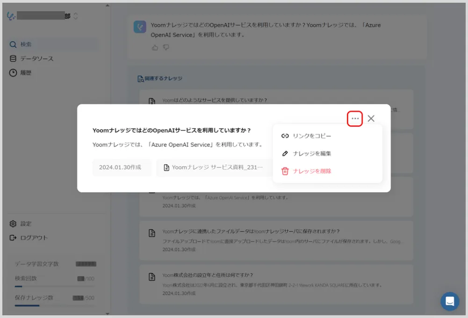Click the 保存ナレッジ数 progress bar

(x=54, y=305)
